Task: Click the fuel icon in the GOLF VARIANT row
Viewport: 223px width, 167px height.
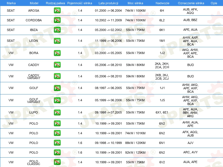Action: (x=57, y=100)
